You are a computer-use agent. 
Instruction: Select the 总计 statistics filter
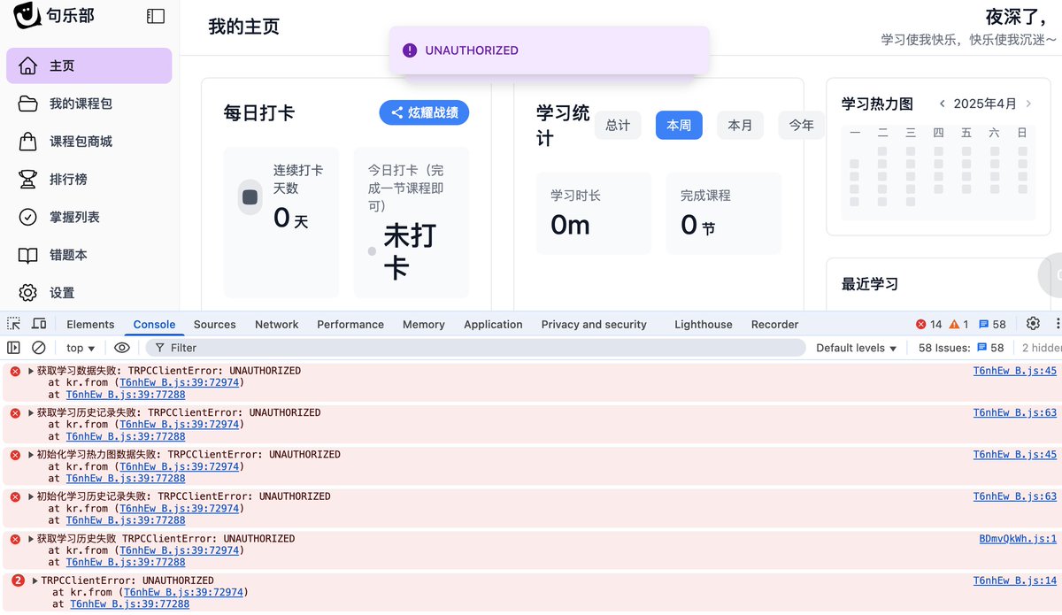click(618, 125)
